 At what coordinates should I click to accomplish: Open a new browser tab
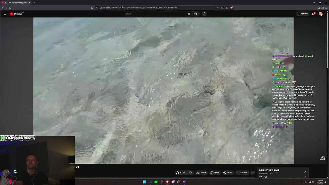coord(34,3)
